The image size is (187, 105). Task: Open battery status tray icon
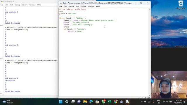click(x=171, y=102)
